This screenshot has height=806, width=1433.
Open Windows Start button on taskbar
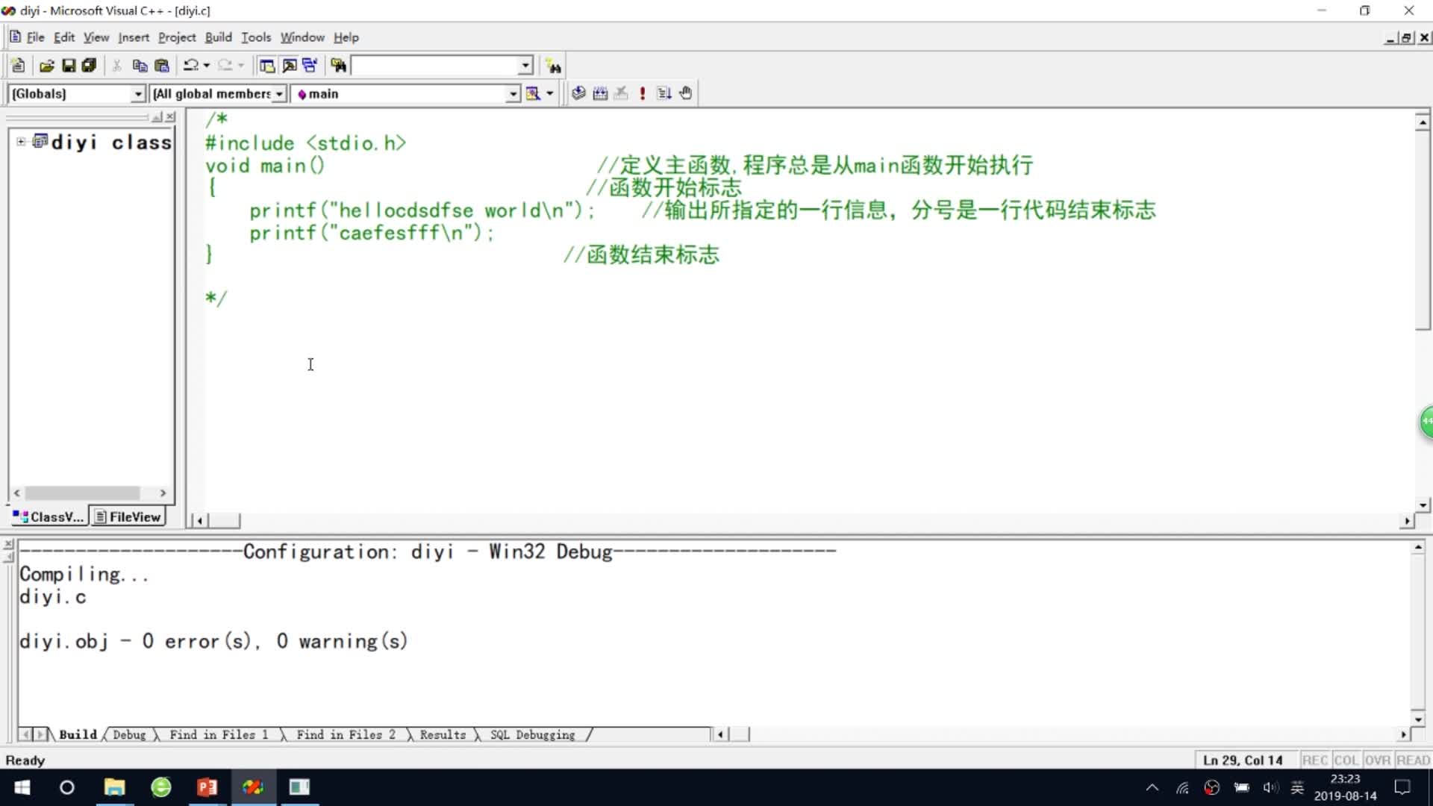pyautogui.click(x=22, y=787)
